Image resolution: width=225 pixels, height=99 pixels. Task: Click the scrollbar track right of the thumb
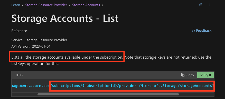196,94
